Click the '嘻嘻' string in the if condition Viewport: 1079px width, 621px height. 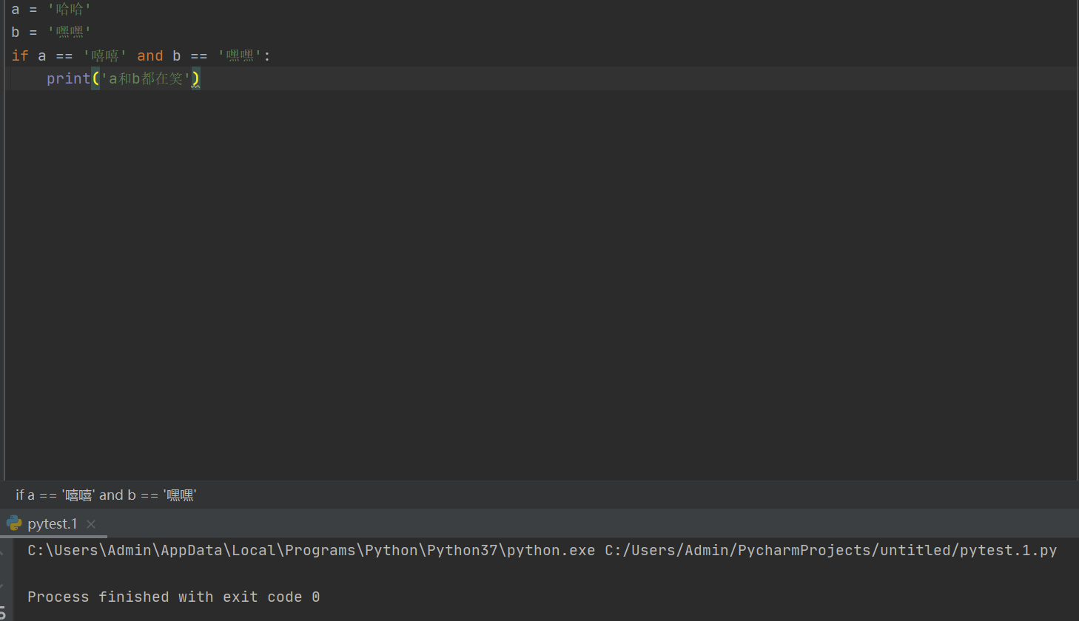pos(104,55)
